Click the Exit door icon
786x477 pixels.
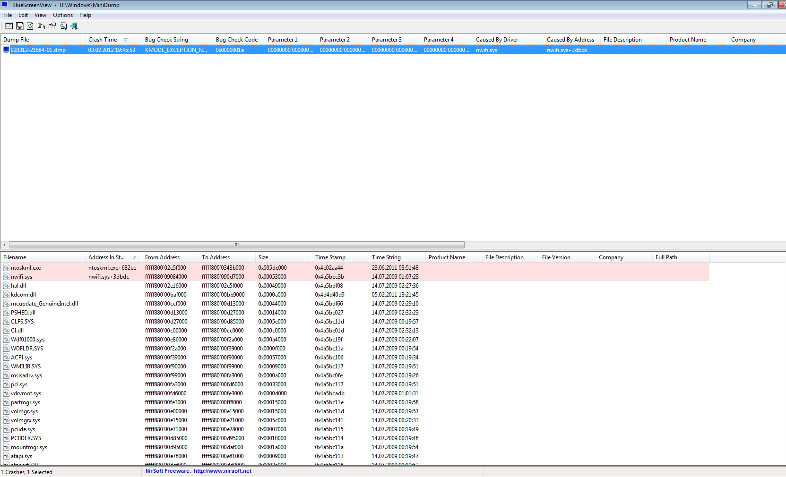[x=74, y=26]
